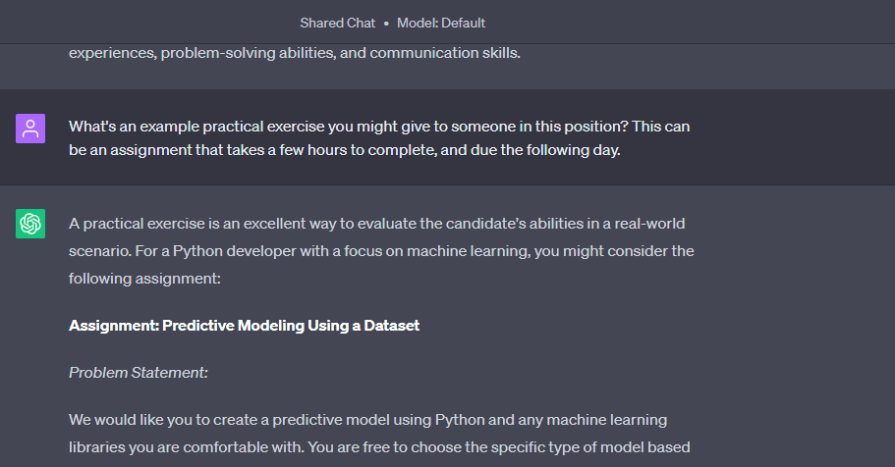Click the line starting libraries you are comfortable
The image size is (895, 467).
pos(379,447)
